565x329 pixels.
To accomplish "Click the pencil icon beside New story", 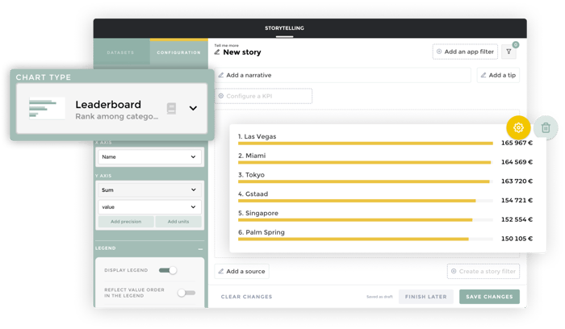I will (217, 52).
